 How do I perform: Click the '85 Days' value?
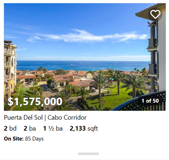tap(34, 139)
